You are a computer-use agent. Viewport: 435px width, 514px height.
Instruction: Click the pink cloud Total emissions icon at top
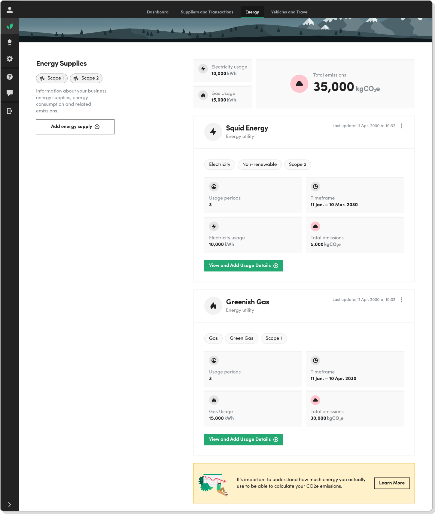(299, 84)
